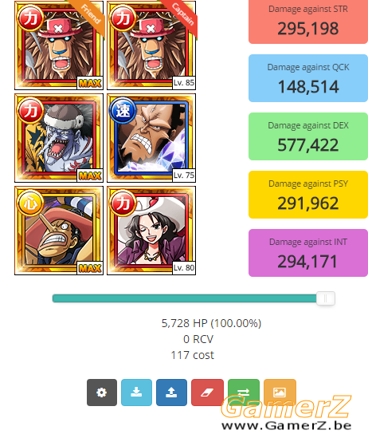368x438 pixels.
Task: Click the Damage against INT panel
Action: point(308,253)
